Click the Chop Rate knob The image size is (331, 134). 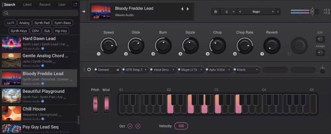point(245,46)
